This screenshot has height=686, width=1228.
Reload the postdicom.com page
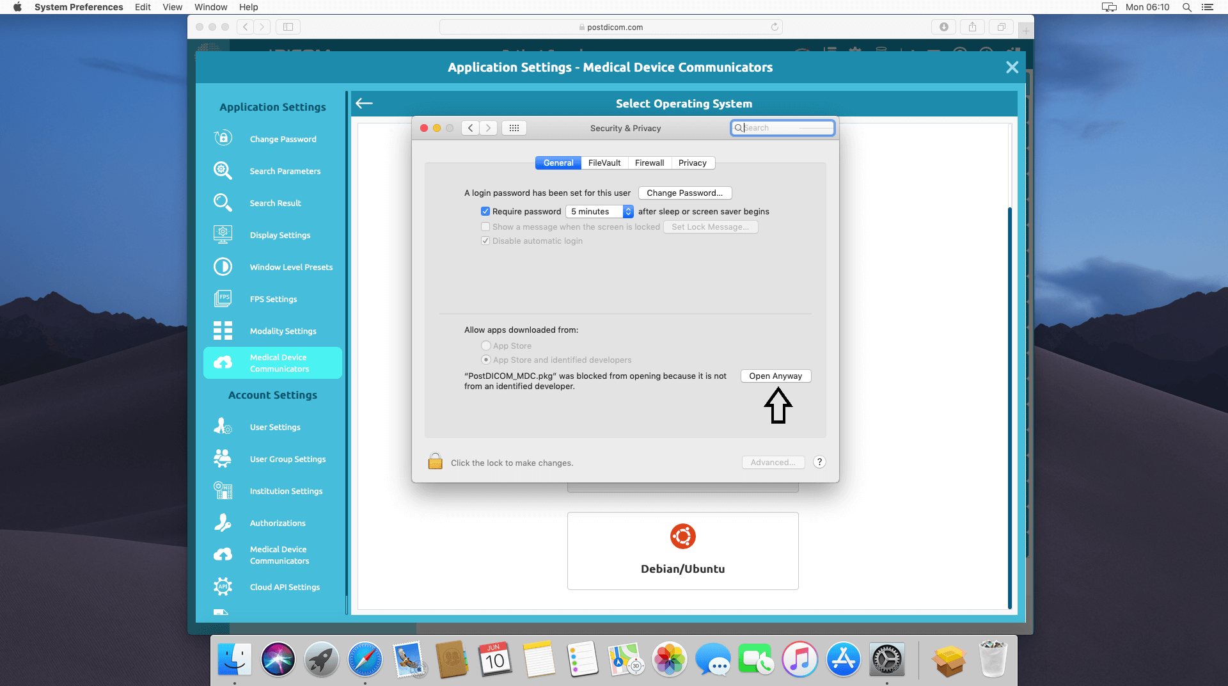point(775,27)
